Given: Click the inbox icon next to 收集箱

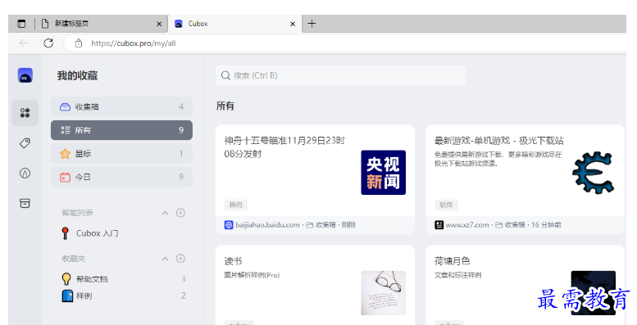Looking at the screenshot, I should (65, 107).
